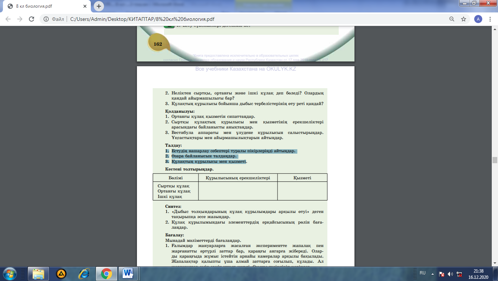Click the highlighted line "Құлақтың құрылысы мен қызметі"
This screenshot has width=498, height=281.
208,161
